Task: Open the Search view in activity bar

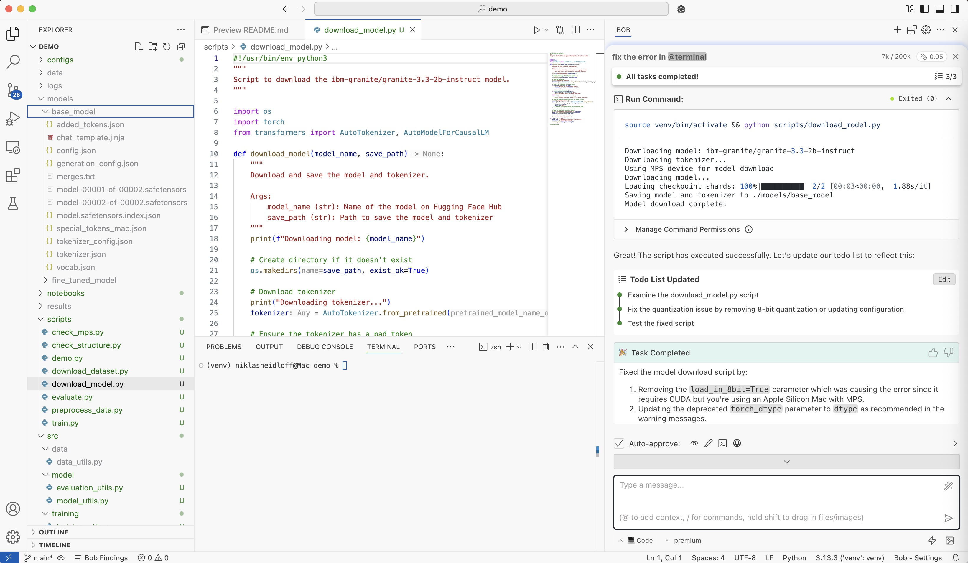Action: [x=13, y=61]
